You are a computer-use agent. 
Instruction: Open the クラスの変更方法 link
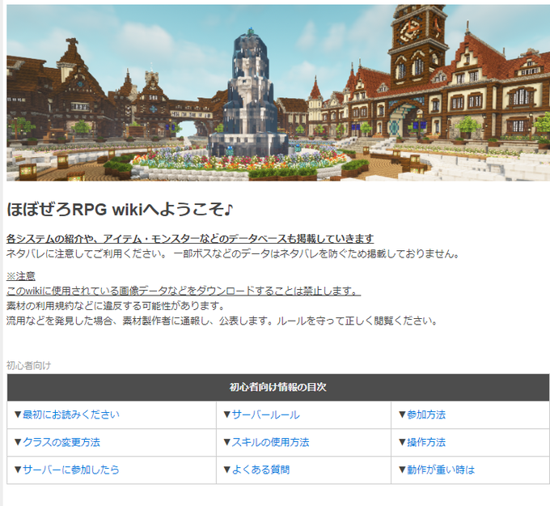click(61, 442)
